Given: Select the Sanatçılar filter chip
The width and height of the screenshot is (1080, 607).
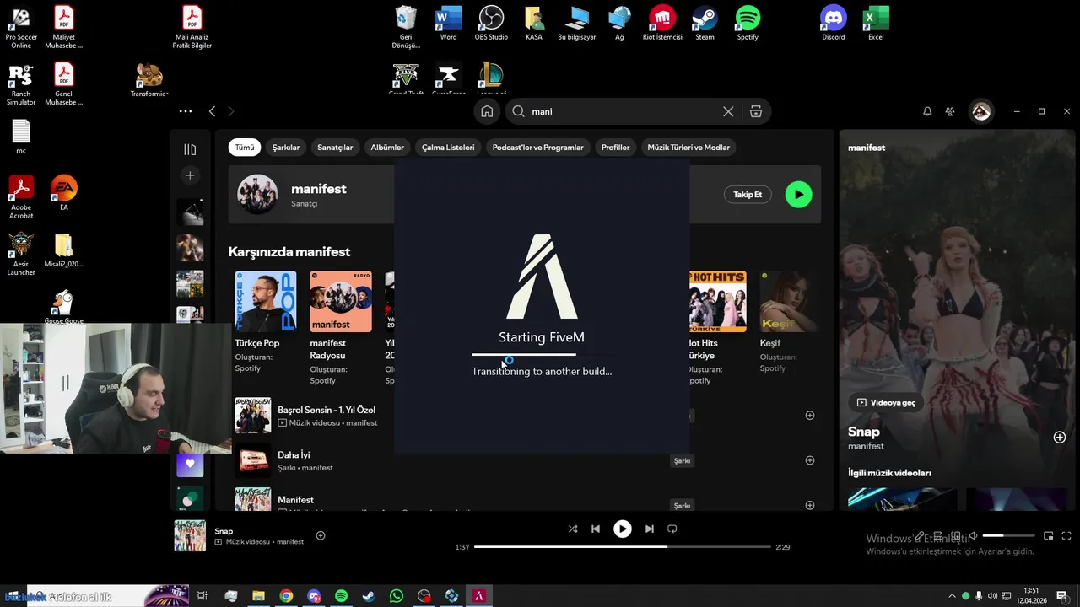Looking at the screenshot, I should (x=335, y=148).
